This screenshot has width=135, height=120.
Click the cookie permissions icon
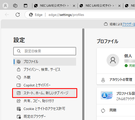[19, 109]
